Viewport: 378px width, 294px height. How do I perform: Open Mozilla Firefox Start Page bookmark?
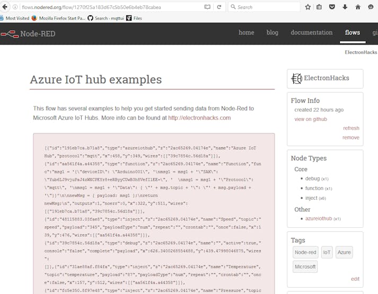pyautogui.click(x=58, y=18)
